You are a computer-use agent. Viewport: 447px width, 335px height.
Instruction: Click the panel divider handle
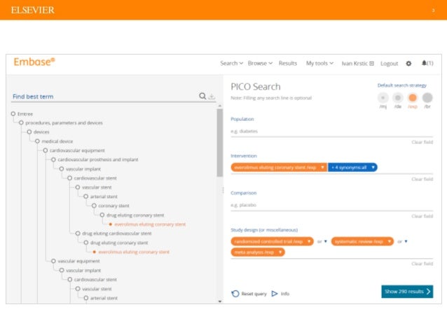click(x=223, y=190)
